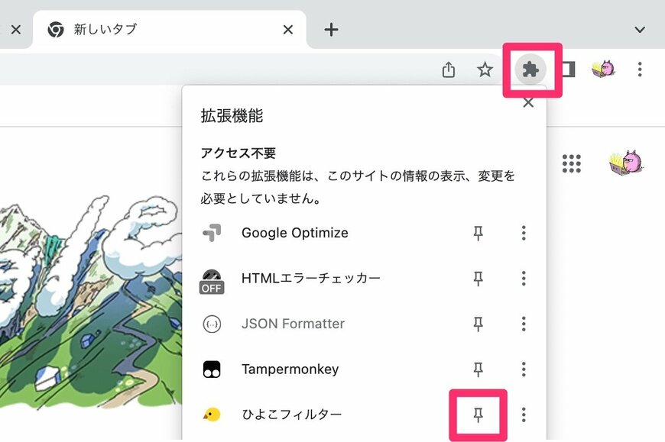Screen dimensions: 665x442
Task: Open the three-dot menu for Tampermonkey
Action: coord(524,369)
